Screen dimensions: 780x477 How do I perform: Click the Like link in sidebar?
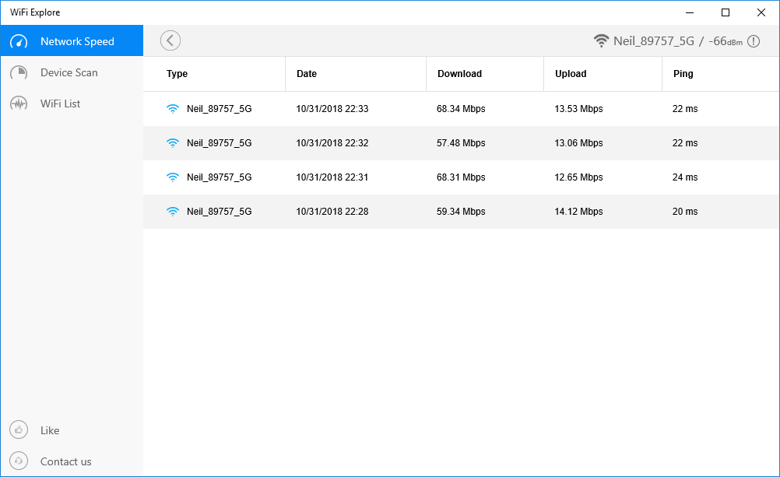[50, 430]
